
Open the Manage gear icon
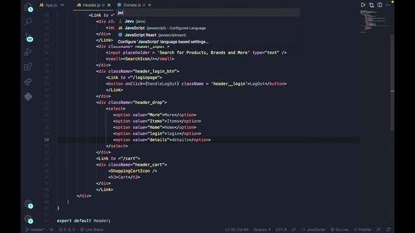pyautogui.click(x=29, y=219)
